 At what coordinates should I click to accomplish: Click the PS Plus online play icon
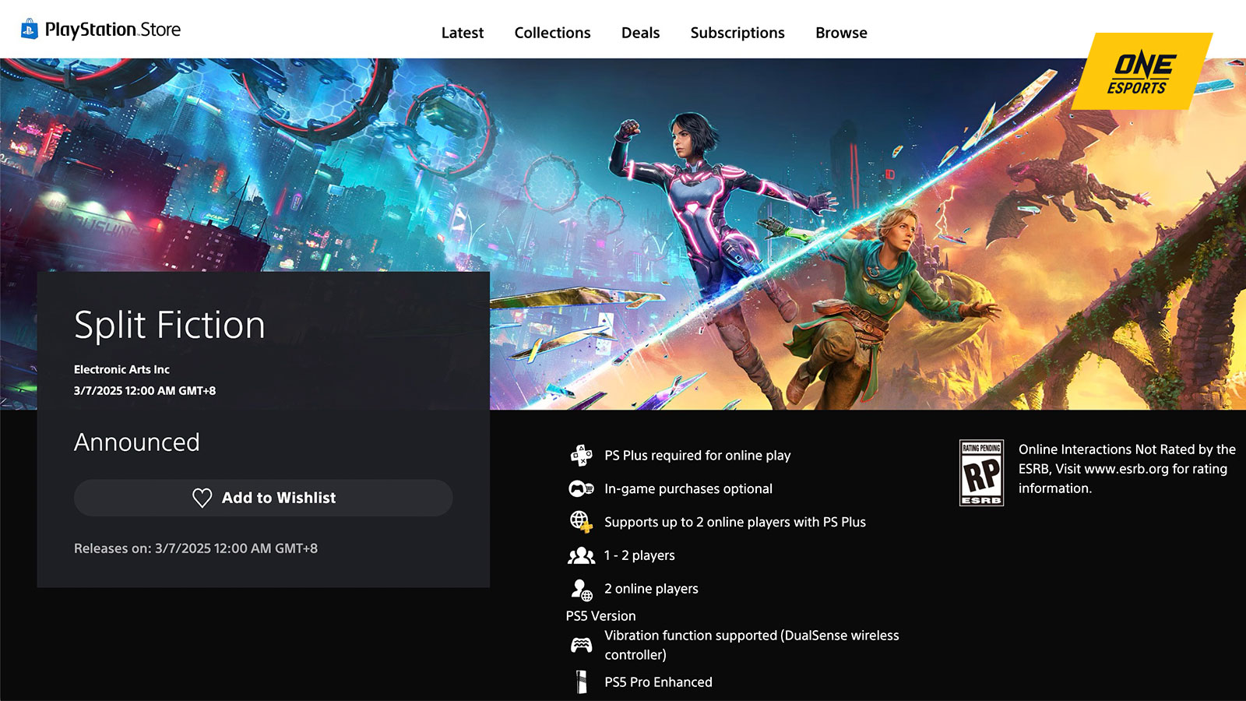click(x=581, y=455)
